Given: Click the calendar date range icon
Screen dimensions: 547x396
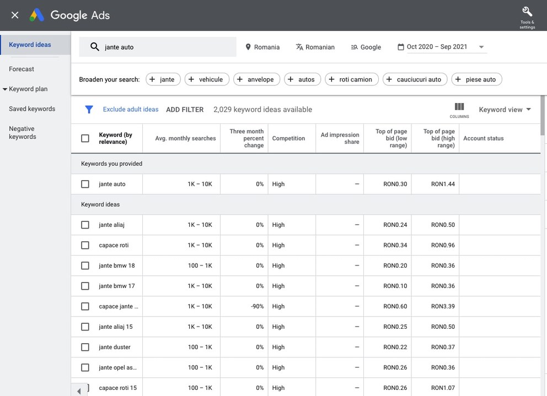Looking at the screenshot, I should pyautogui.click(x=401, y=47).
